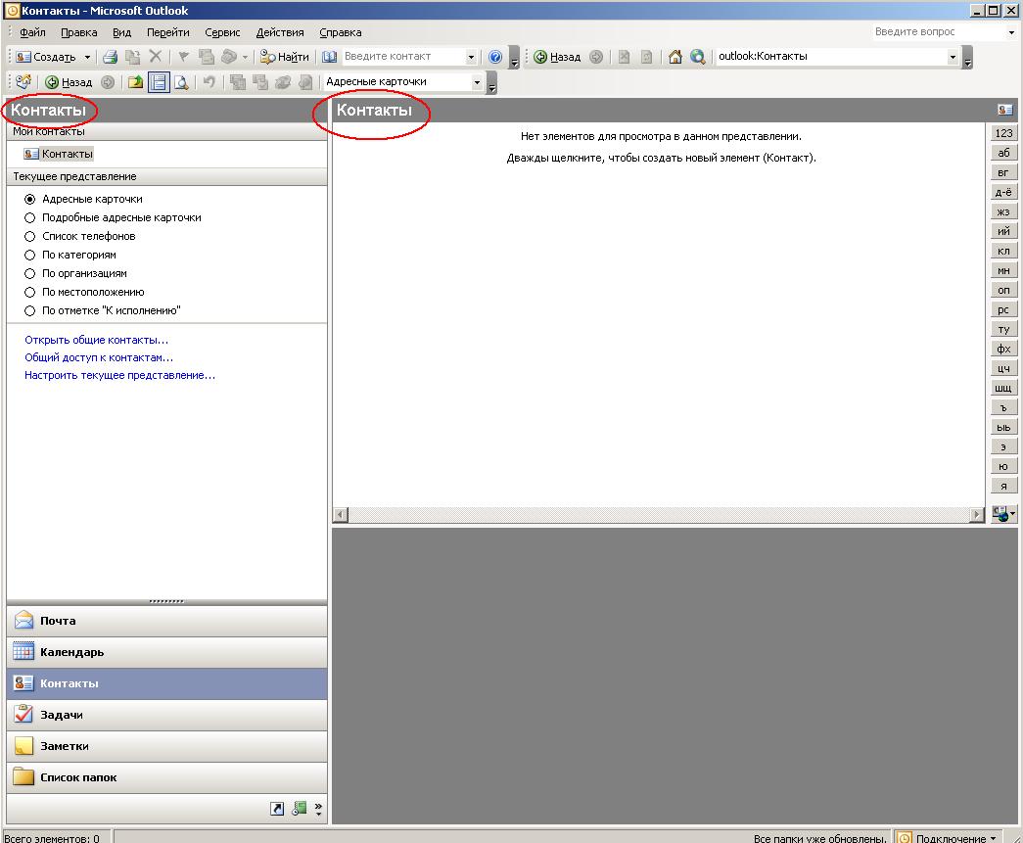
Task: Open the Перейти menu
Action: click(168, 32)
